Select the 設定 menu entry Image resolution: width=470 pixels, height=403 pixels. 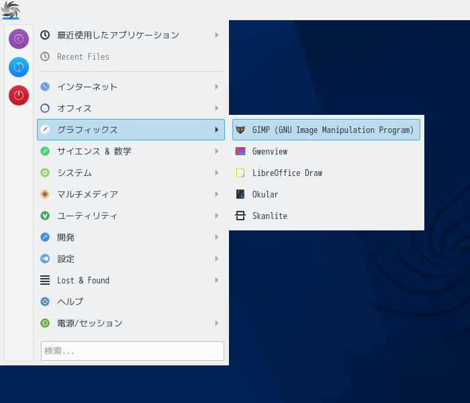pyautogui.click(x=131, y=259)
